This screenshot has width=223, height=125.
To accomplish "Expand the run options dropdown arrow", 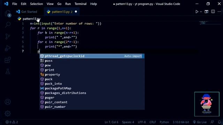I will (201, 11).
